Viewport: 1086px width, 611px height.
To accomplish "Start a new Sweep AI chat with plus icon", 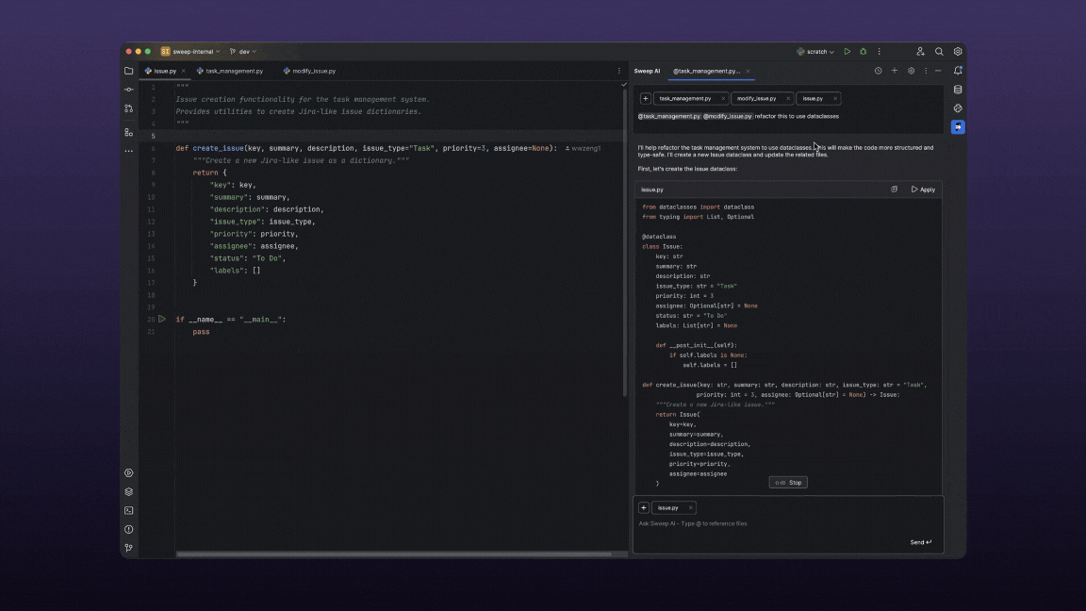I will point(894,71).
